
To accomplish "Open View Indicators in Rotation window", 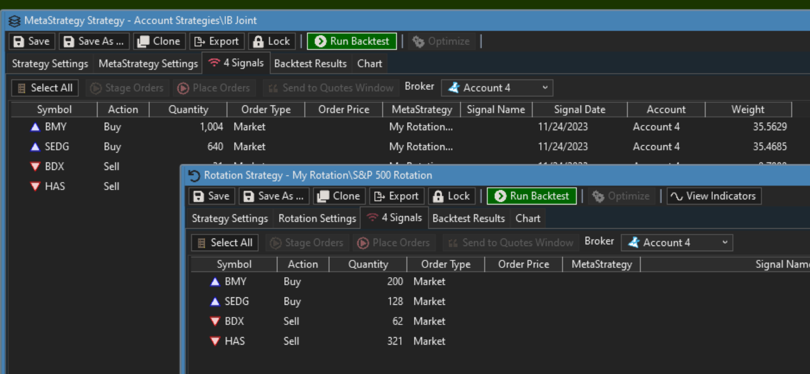I will click(714, 196).
